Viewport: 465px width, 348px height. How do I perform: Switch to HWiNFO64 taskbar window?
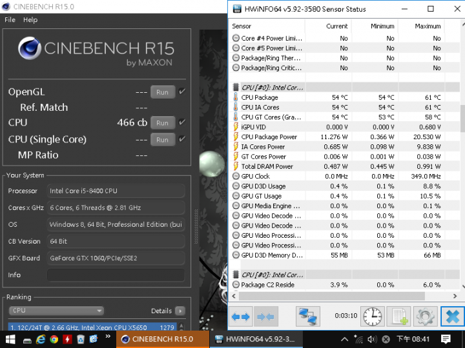[256, 339]
